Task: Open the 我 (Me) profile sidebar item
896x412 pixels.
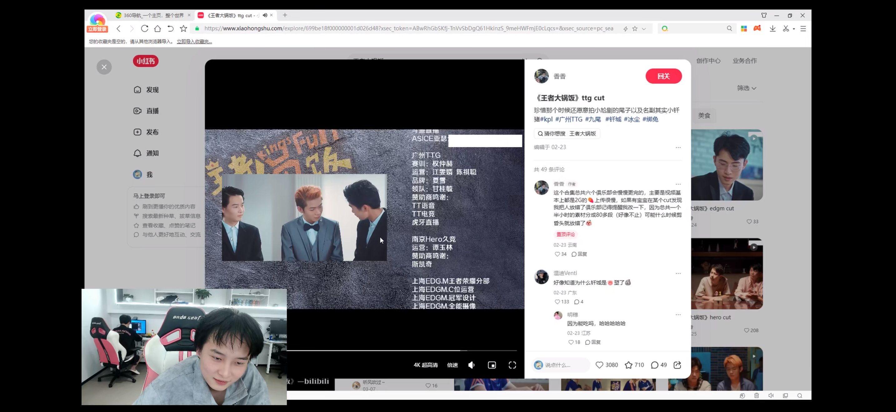Action: [x=143, y=174]
